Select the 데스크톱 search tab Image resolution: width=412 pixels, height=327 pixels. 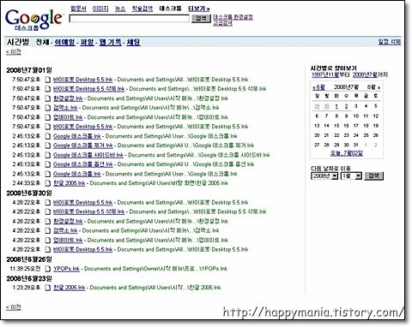coord(170,9)
